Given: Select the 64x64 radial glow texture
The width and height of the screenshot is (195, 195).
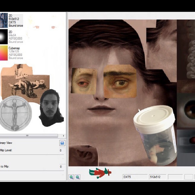Looking at the screenshot, I should [x=4, y=36].
